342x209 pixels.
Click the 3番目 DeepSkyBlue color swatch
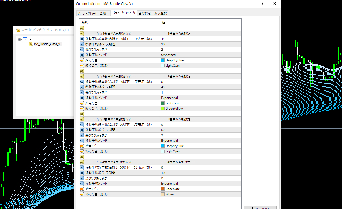click(x=163, y=146)
